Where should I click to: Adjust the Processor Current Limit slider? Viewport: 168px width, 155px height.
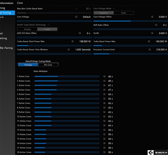tap(131, 54)
